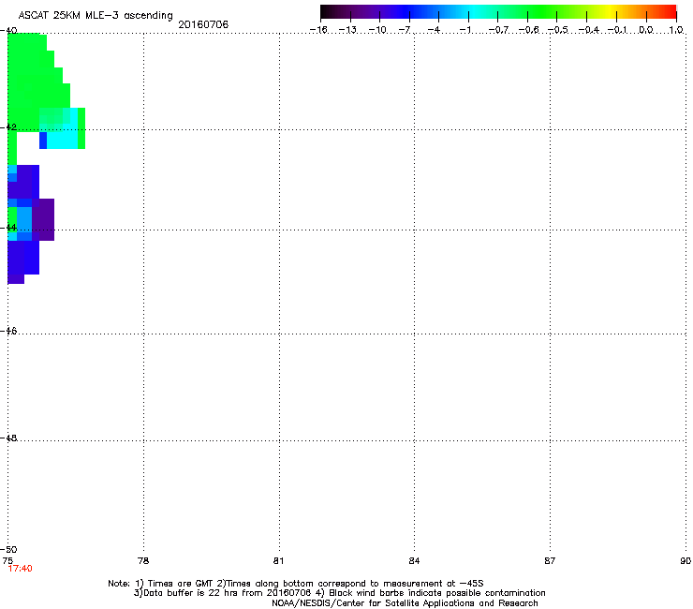Click the latitude axis label -40
Screen dimensions: 693x609
pyautogui.click(x=8, y=31)
